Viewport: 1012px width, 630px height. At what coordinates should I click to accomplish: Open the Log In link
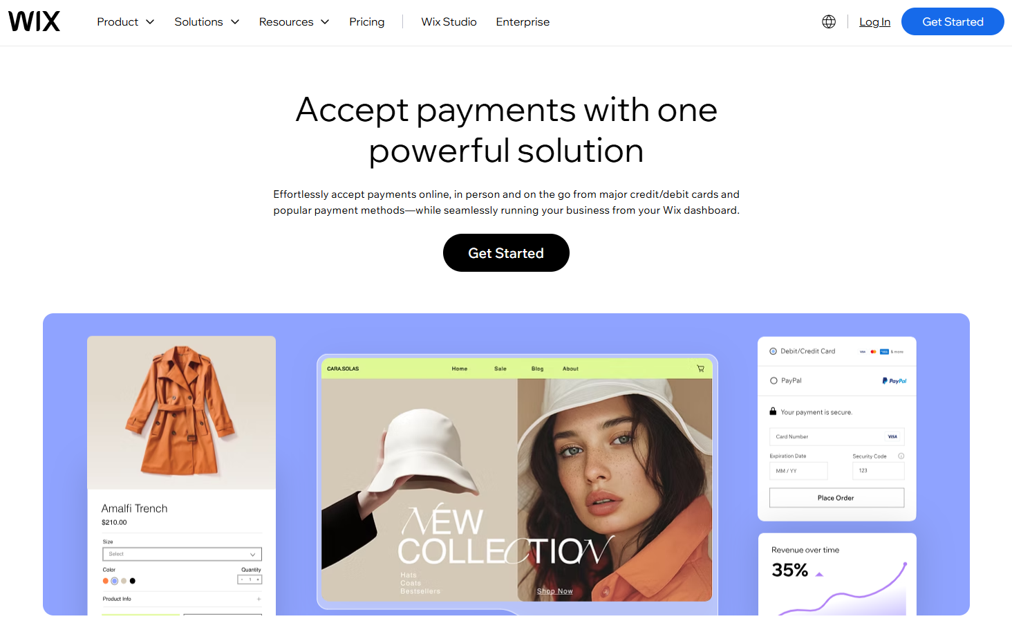pyautogui.click(x=874, y=22)
